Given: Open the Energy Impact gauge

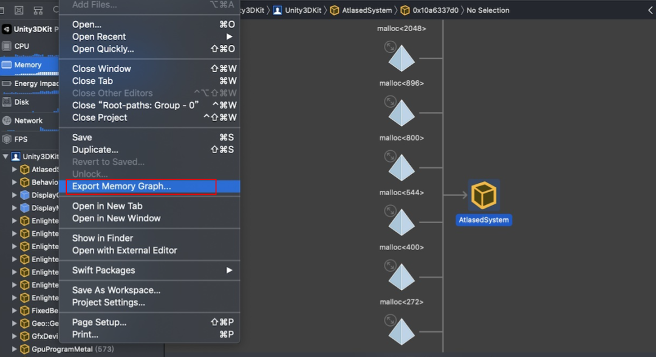Looking at the screenshot, I should [x=29, y=83].
